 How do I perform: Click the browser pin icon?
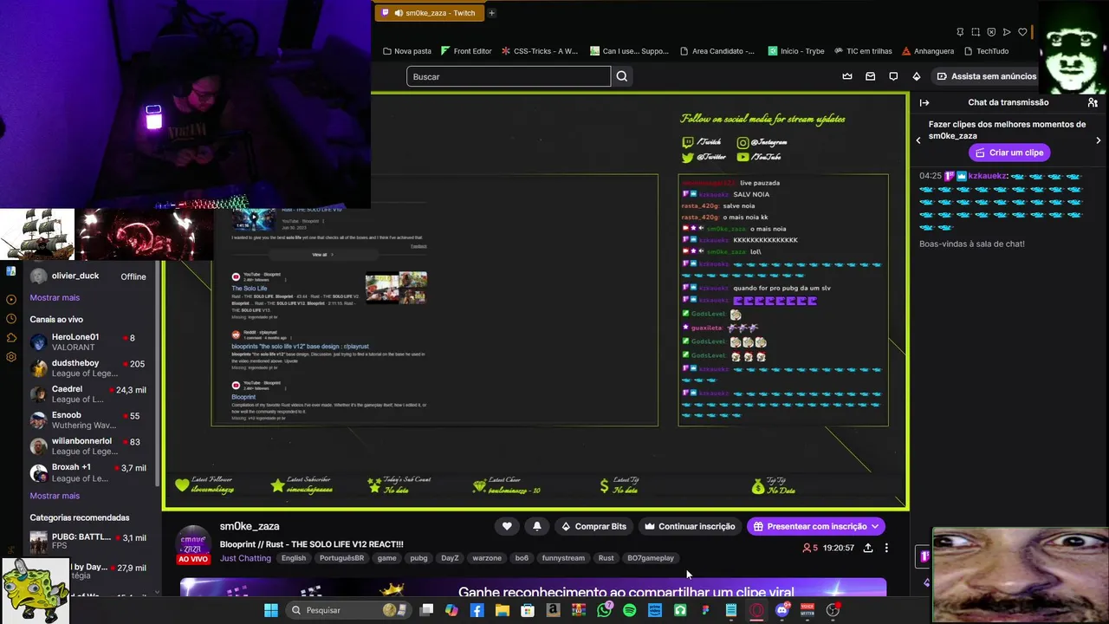coord(960,32)
